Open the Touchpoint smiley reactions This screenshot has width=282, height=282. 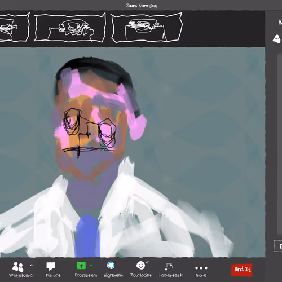pos(142,265)
